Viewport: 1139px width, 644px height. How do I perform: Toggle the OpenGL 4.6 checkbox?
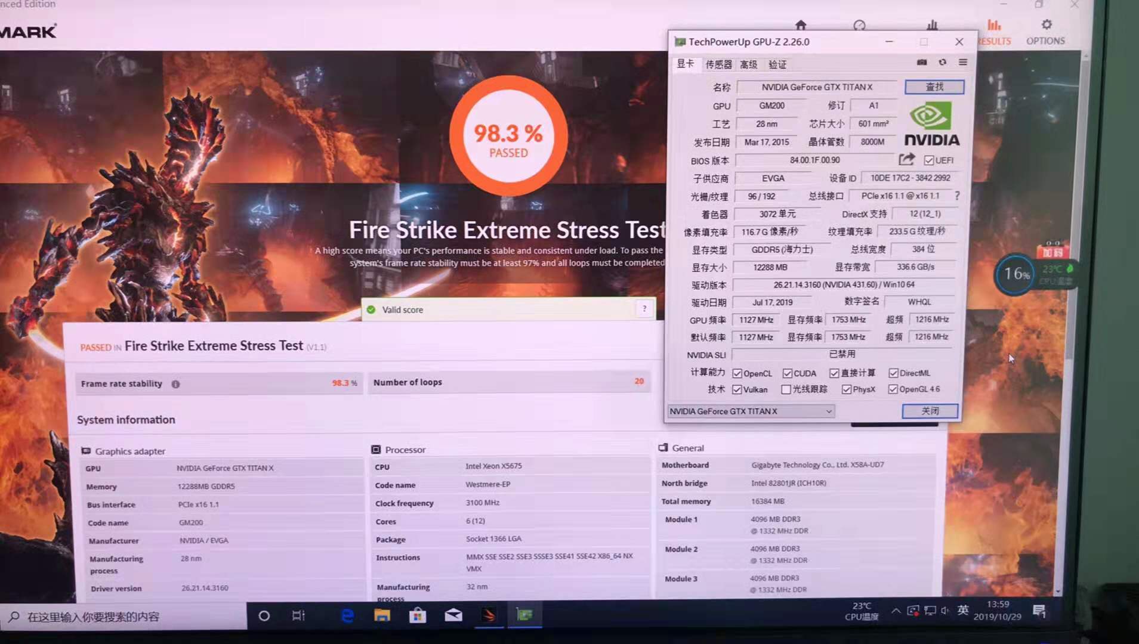893,389
